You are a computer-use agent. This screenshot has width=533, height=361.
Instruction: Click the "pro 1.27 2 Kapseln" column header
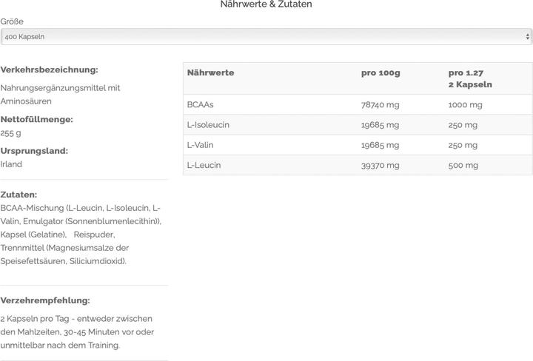point(470,78)
